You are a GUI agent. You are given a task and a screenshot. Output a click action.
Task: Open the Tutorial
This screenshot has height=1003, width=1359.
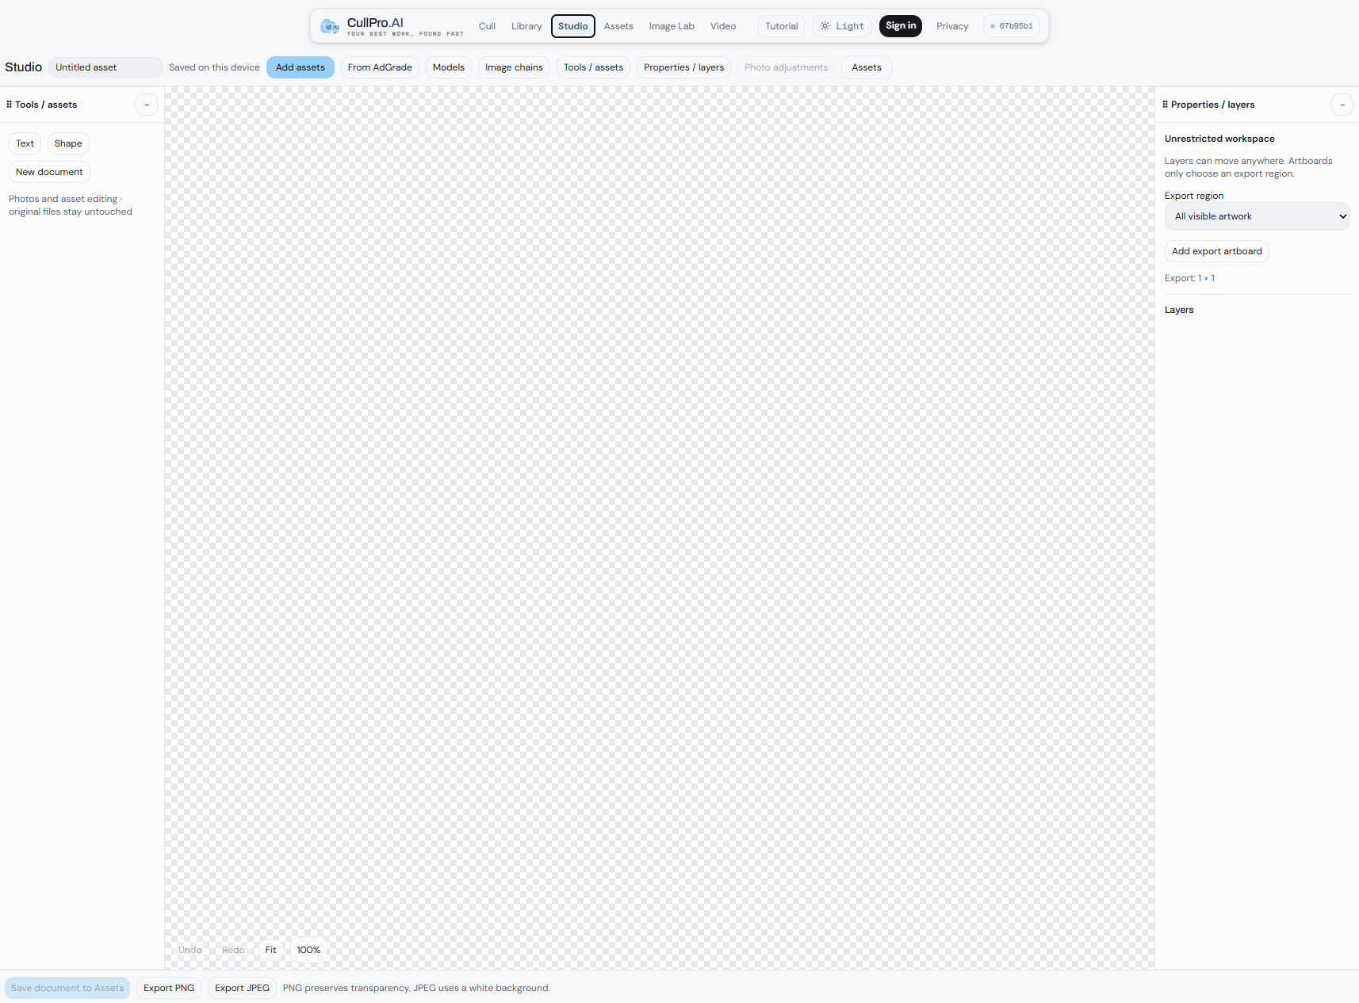click(x=782, y=26)
